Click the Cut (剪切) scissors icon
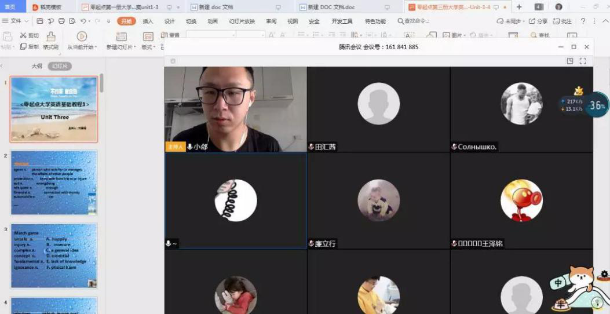This screenshot has width=610, height=314. (x=24, y=36)
